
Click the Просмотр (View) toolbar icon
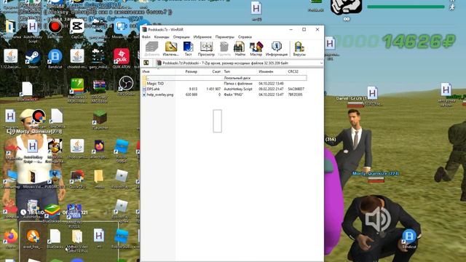(206, 49)
